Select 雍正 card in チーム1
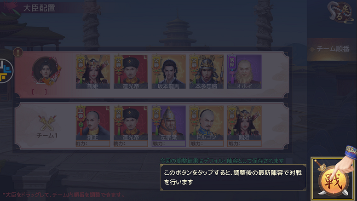This screenshot has width=357, height=201. pos(93,126)
